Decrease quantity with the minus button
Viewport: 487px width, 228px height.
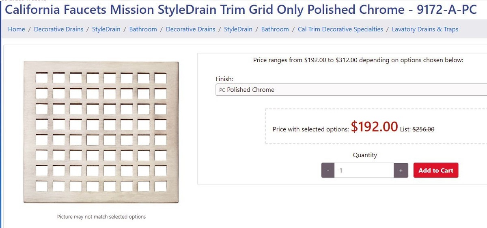point(328,171)
